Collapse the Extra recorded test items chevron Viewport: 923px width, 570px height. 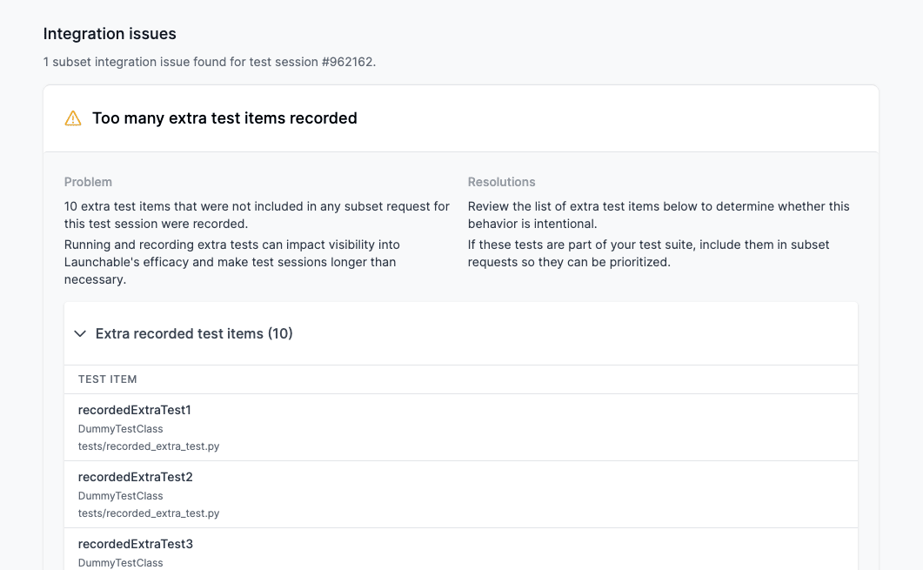coord(81,333)
